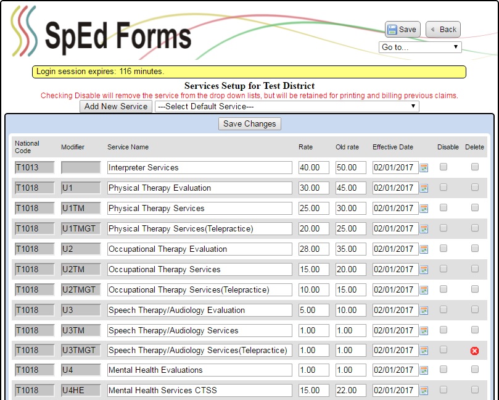Open calendar picker for Interpreter Services date
This screenshot has height=400, width=499.
[x=424, y=168]
